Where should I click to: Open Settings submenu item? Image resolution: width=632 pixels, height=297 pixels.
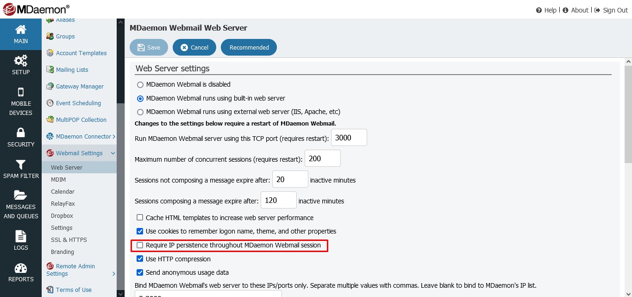pos(62,227)
